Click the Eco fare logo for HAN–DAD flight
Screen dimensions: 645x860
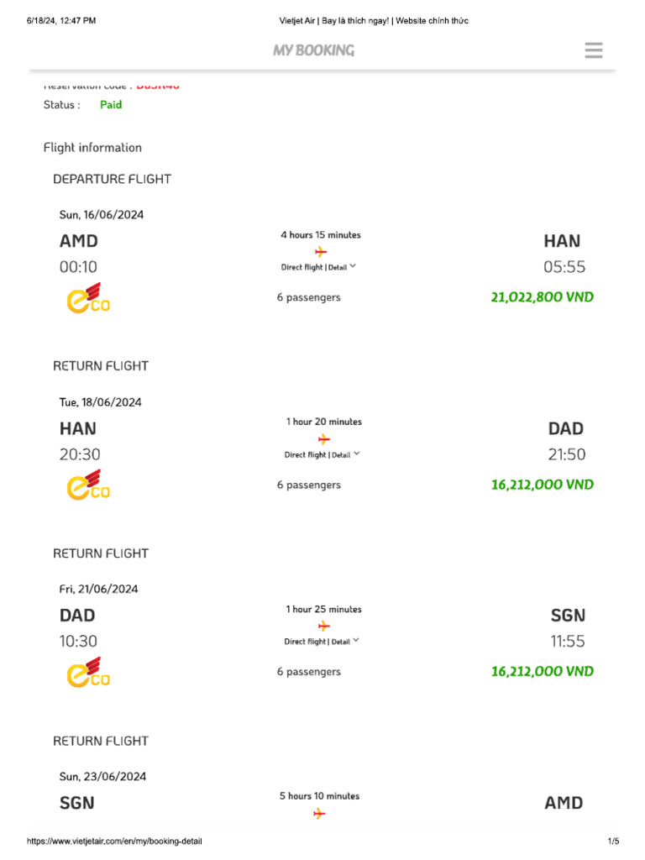pos(88,485)
